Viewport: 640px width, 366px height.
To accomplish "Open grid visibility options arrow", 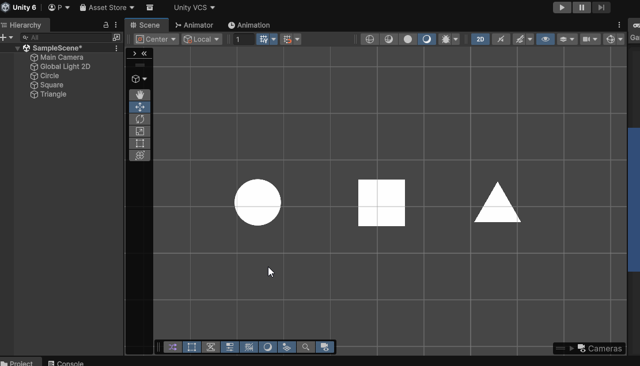I will (274, 39).
